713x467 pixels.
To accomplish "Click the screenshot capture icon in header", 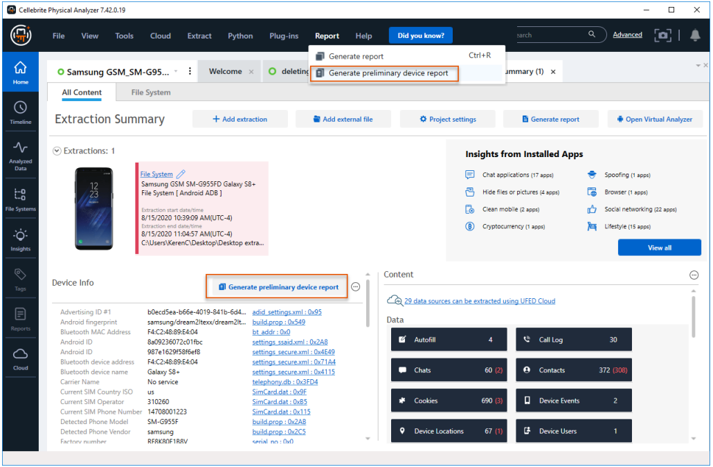I will (662, 35).
